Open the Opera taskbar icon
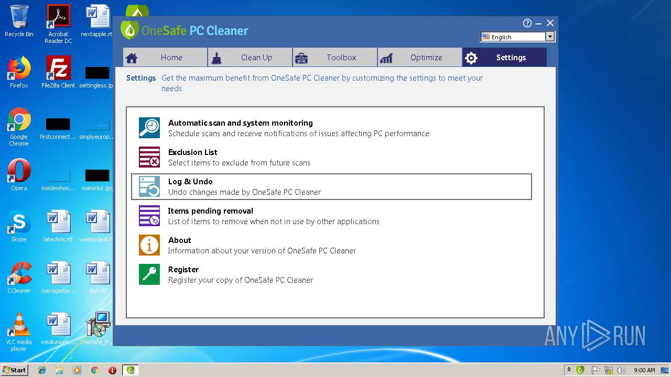The image size is (671, 377). pos(112,370)
